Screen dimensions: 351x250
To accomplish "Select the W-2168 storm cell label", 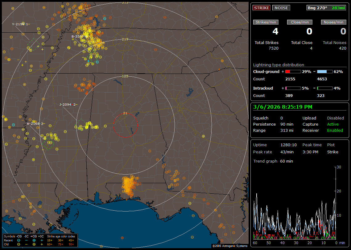I will [x=35, y=124].
